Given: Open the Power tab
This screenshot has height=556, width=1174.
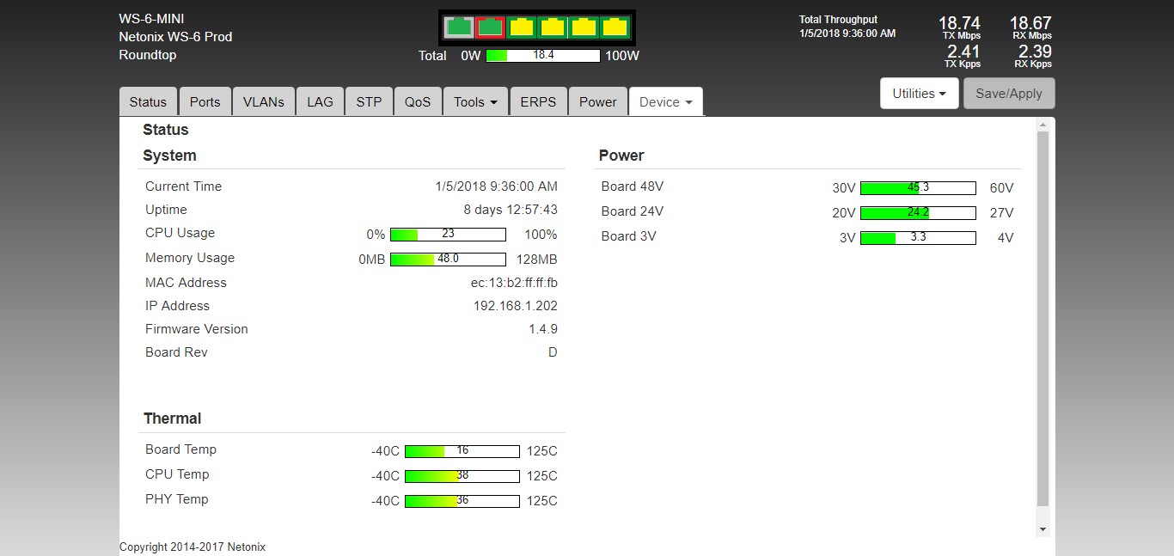Looking at the screenshot, I should [597, 101].
